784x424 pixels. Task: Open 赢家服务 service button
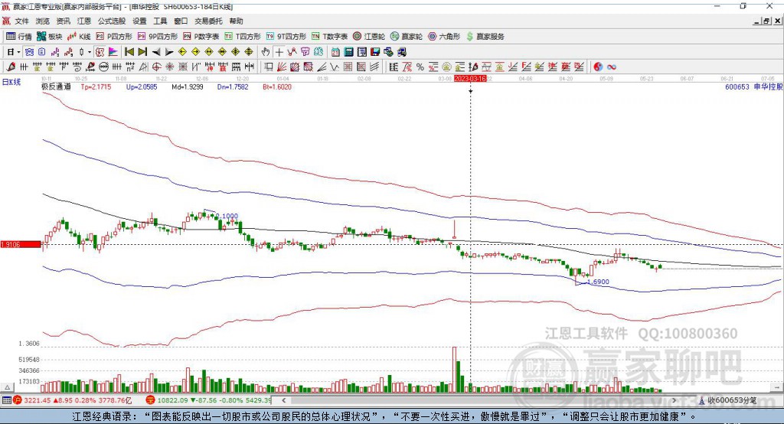click(x=485, y=37)
